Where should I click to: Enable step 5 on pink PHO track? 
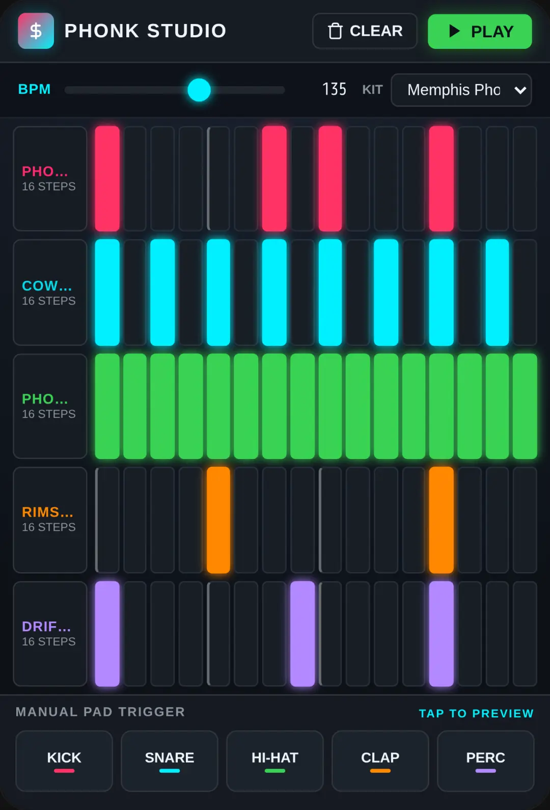(x=218, y=179)
